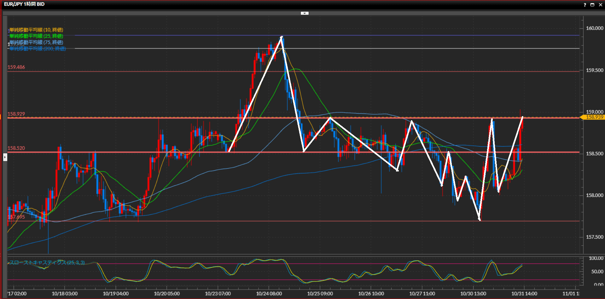The width and height of the screenshot is (605, 299).
Task: Expand the top toolbar dropdown arrow
Action: coord(305,13)
